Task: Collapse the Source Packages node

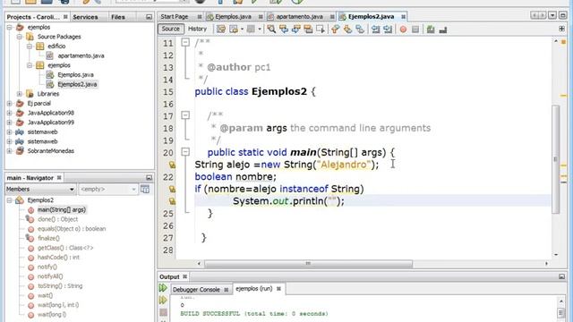Action: [20, 37]
